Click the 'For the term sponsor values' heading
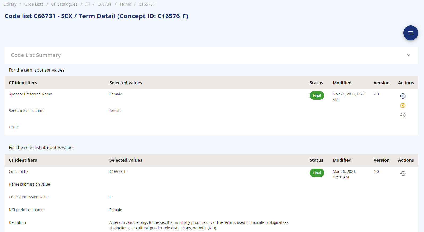Image resolution: width=424 pixels, height=232 pixels. coord(37,70)
